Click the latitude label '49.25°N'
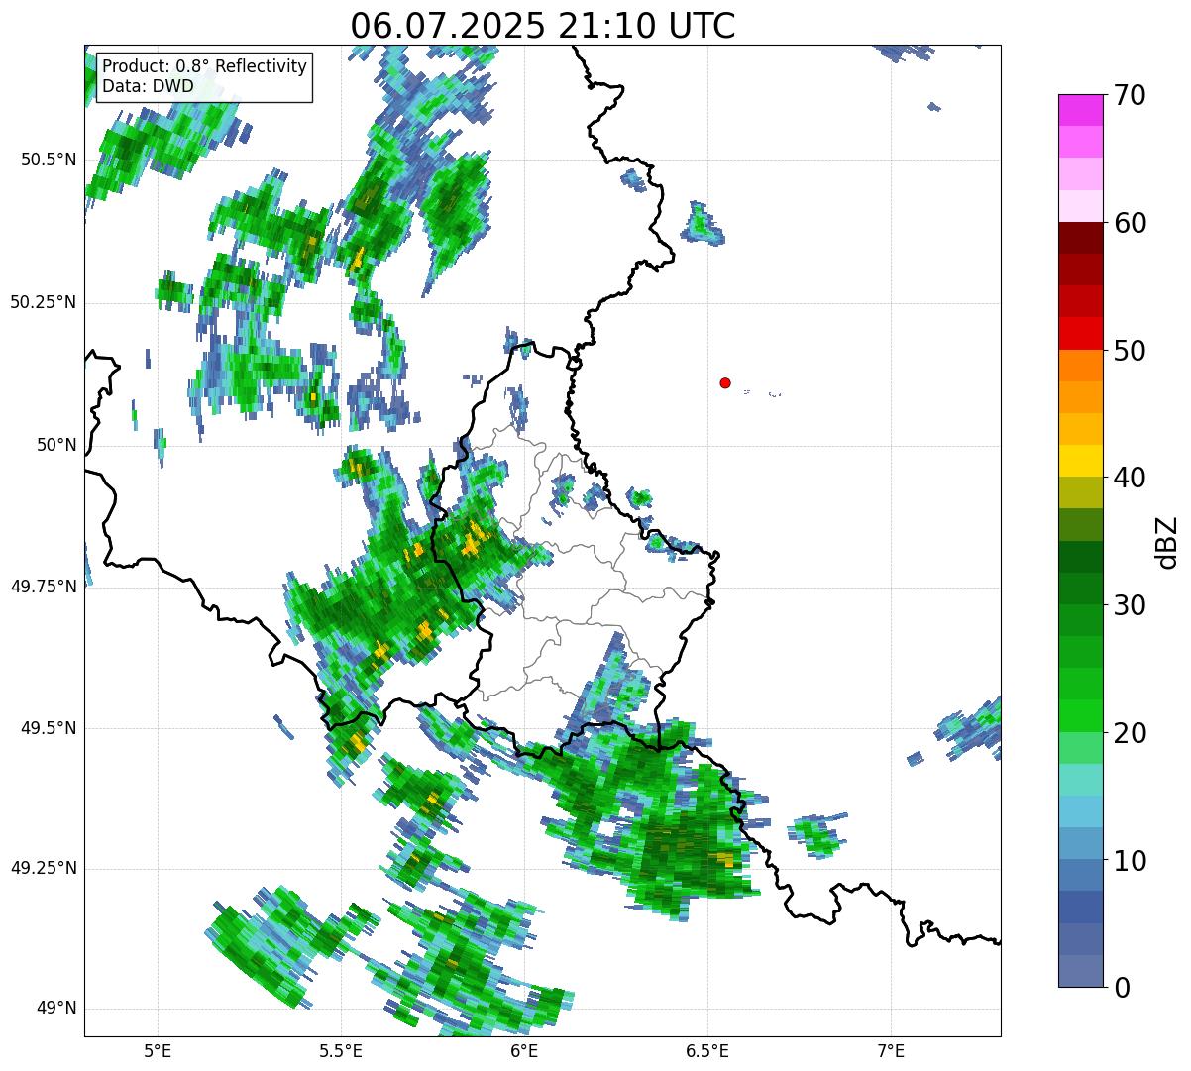Image resolution: width=1191 pixels, height=1071 pixels. tap(43, 869)
